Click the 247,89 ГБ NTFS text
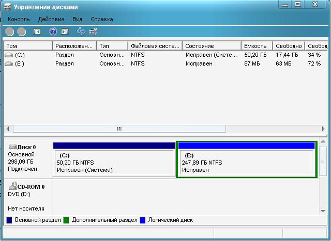The image size is (331, 241). (x=202, y=163)
